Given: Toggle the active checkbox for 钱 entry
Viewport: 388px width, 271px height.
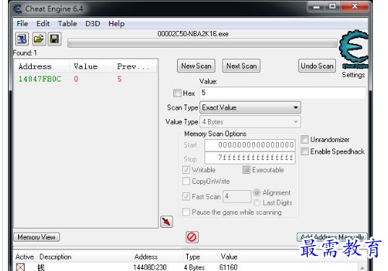Looking at the screenshot, I should (20, 267).
